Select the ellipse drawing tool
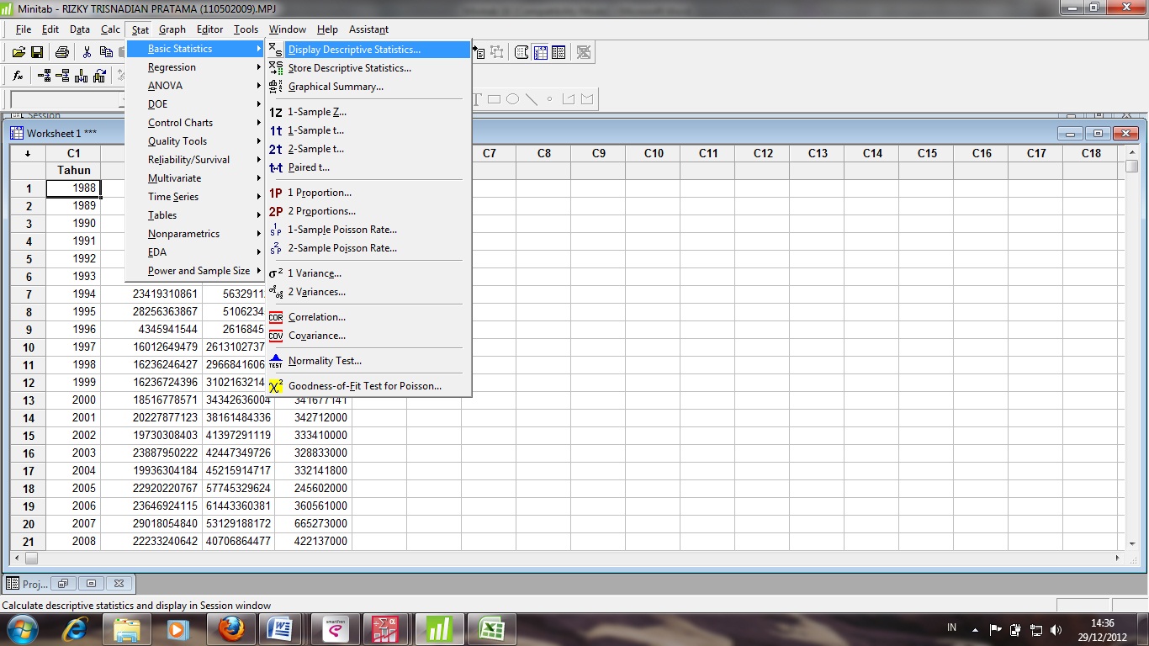Viewport: 1149px width, 646px height. point(512,99)
